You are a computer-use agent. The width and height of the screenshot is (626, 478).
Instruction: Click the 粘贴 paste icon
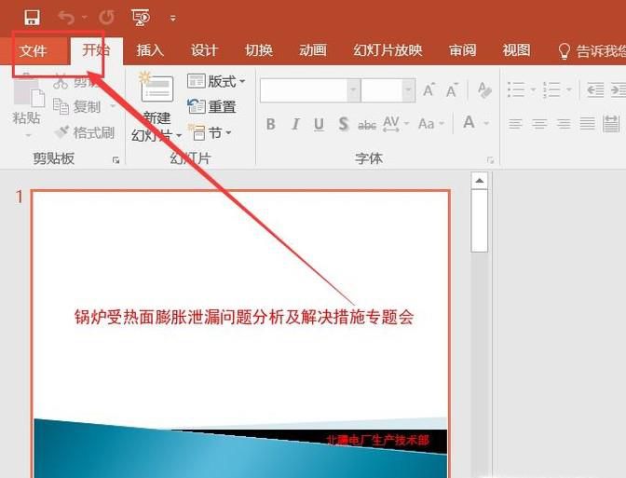click(28, 92)
